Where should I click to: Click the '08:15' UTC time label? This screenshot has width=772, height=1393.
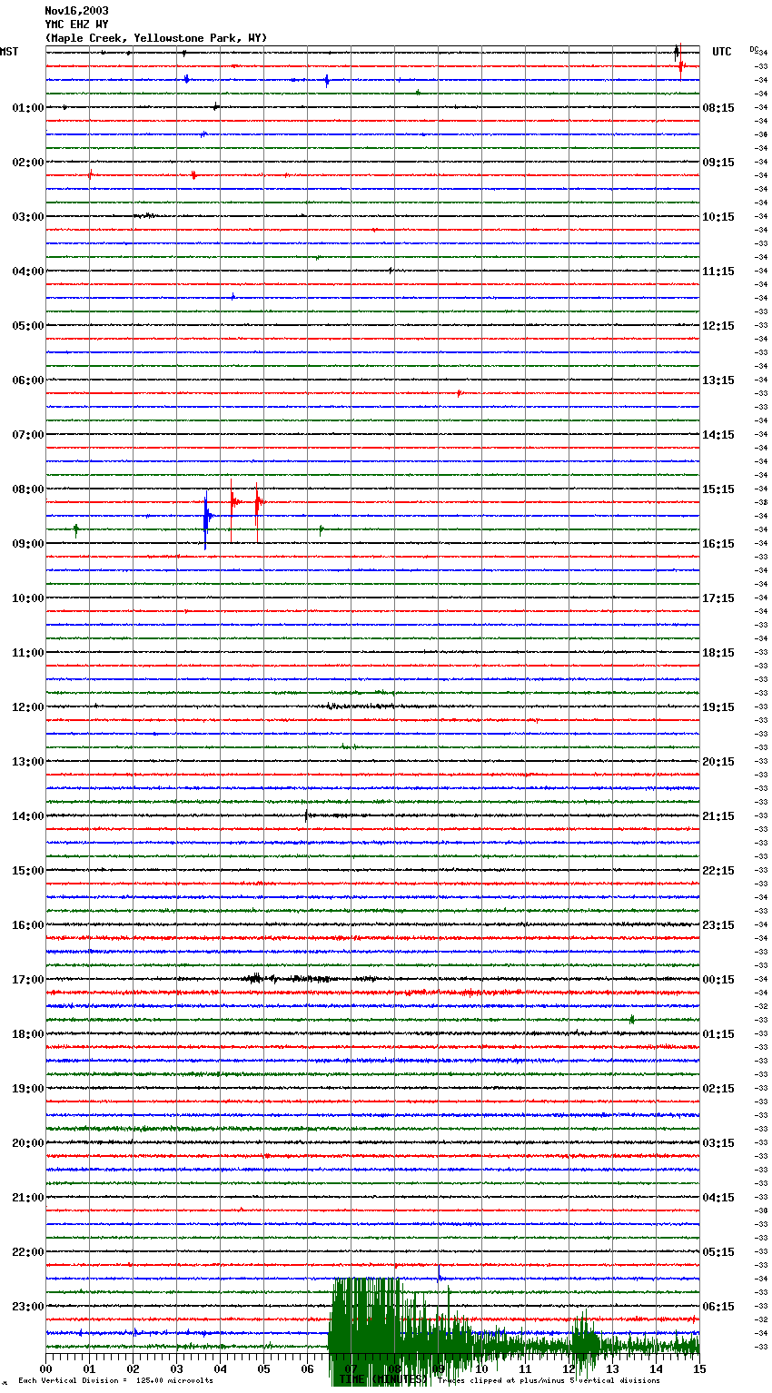(718, 108)
